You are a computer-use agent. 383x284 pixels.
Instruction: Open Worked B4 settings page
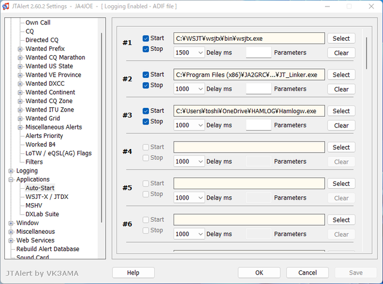(41, 144)
